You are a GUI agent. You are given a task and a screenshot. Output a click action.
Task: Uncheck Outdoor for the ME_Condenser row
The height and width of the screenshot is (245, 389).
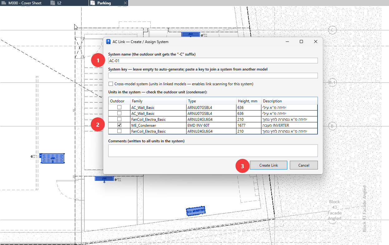(119, 125)
